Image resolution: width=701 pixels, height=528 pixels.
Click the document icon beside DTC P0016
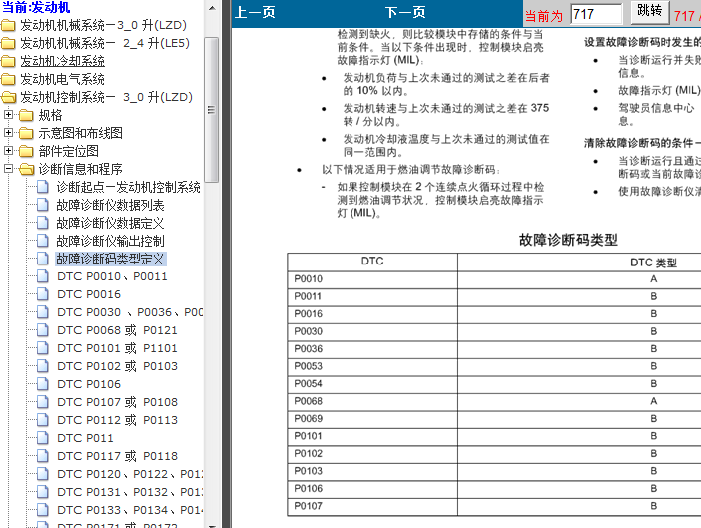pyautogui.click(x=43, y=294)
